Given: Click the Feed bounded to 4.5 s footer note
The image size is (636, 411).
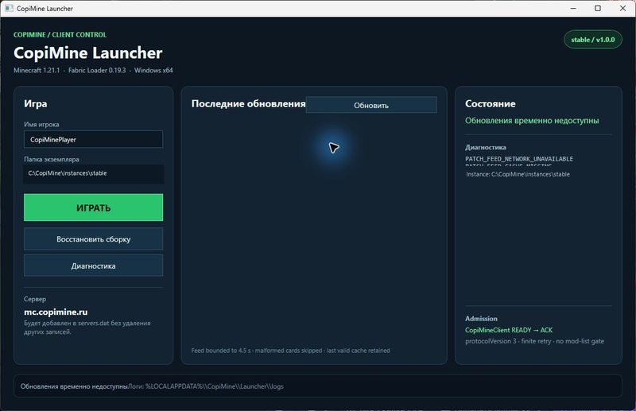Looking at the screenshot, I should 290,350.
